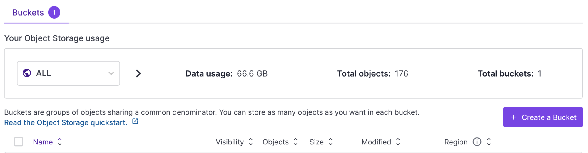Sort using the Region column arrows
This screenshot has height=153, width=588.
coord(489,142)
